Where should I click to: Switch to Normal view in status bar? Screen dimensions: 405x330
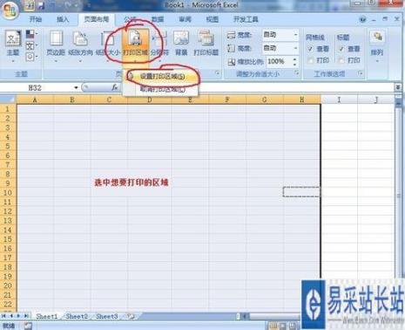click(x=273, y=326)
